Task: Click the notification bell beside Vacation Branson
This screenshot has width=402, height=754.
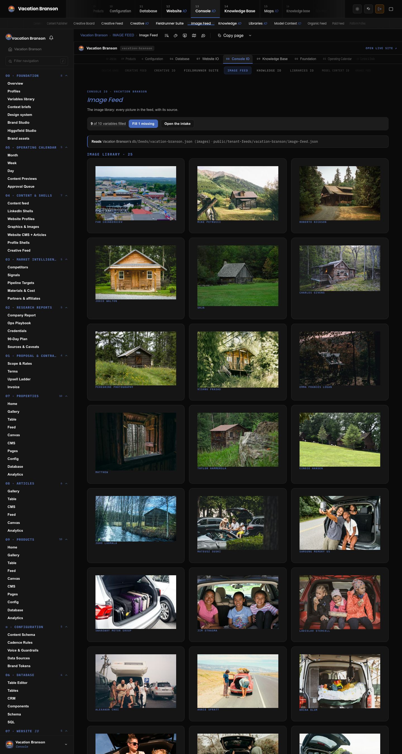Action: (x=51, y=38)
